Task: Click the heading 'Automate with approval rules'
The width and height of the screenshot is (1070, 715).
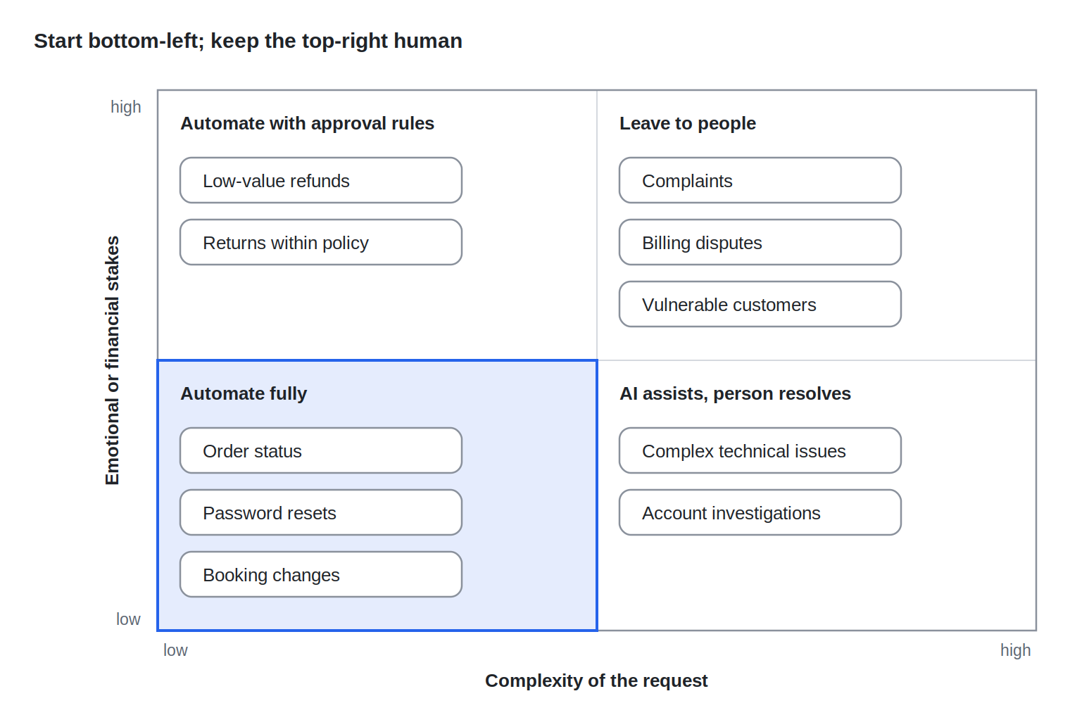Action: point(308,123)
